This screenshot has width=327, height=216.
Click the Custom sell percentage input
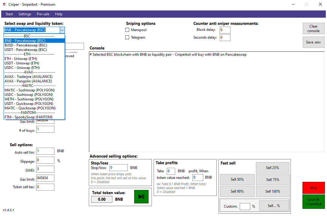pyautogui.click(x=245, y=206)
